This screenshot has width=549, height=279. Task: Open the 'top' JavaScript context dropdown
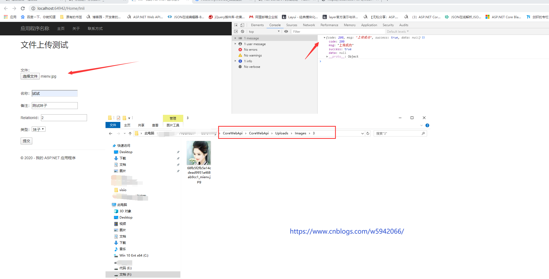264,31
